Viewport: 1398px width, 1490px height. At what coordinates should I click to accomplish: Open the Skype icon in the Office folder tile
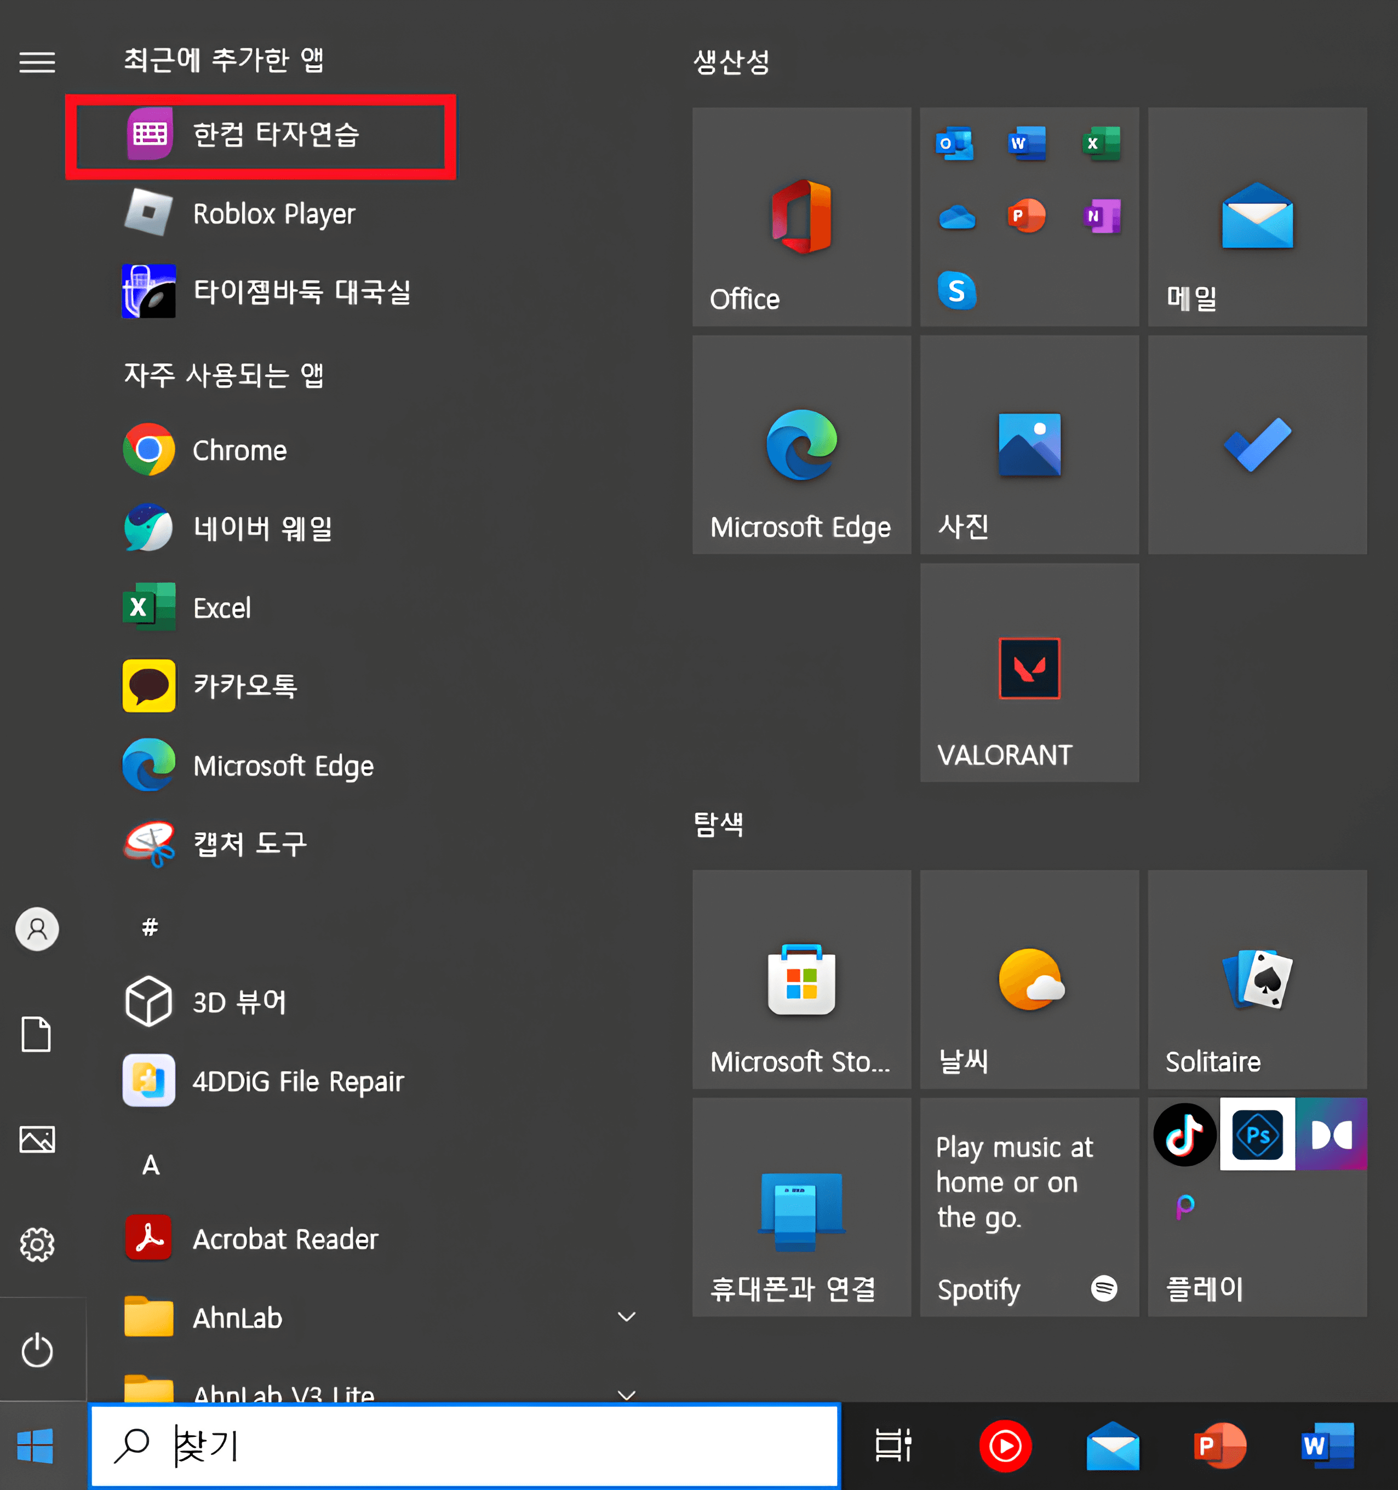pyautogui.click(x=956, y=290)
